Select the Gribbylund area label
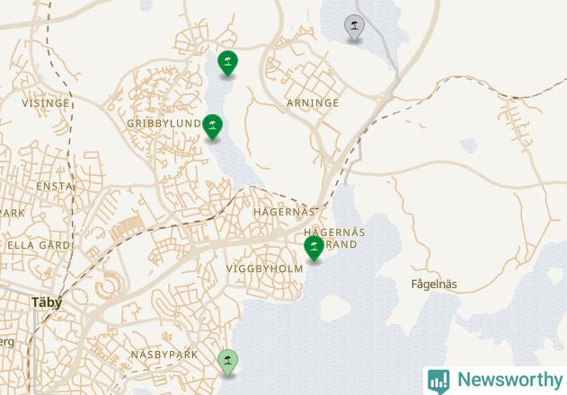The width and height of the screenshot is (567, 395). coord(164,124)
